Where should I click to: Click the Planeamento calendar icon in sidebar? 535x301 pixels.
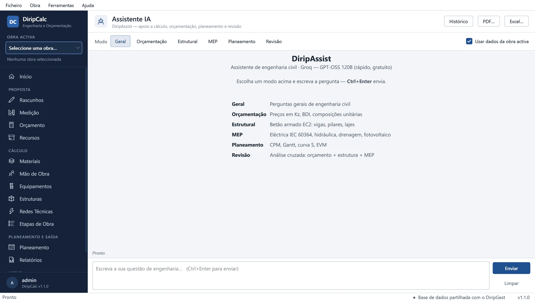pos(11,247)
